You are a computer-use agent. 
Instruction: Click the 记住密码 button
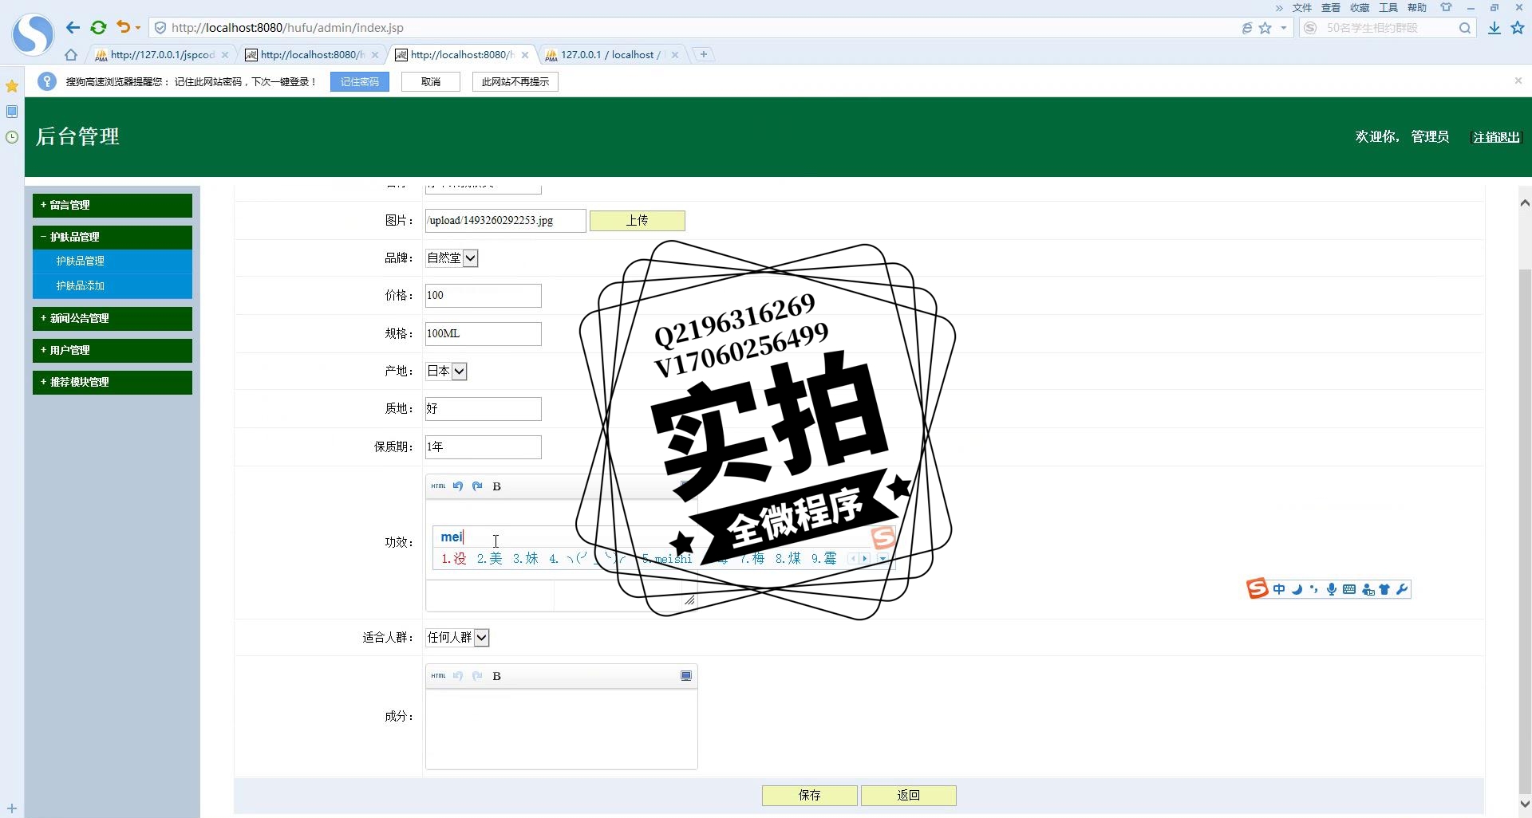(360, 82)
